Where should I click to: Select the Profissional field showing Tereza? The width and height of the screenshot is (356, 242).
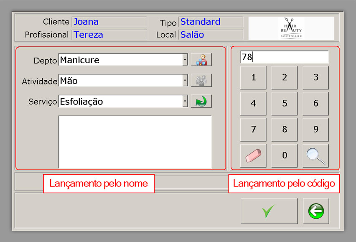(109, 35)
